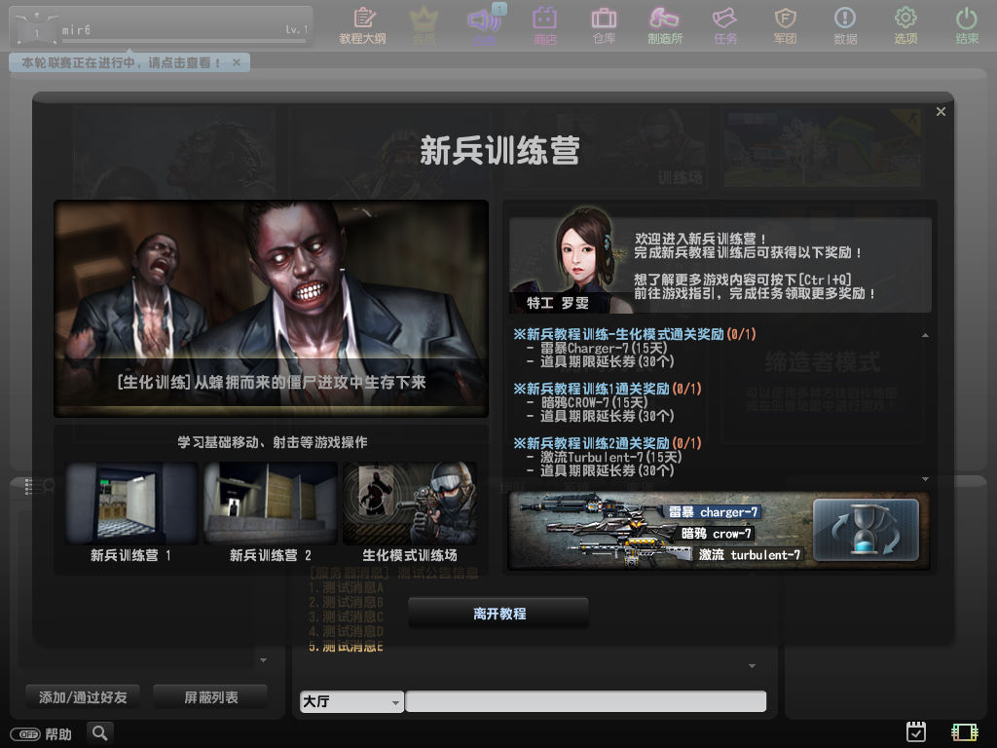Click the 特工 罗雯 agent portrait
997x748 pixels.
tap(572, 261)
